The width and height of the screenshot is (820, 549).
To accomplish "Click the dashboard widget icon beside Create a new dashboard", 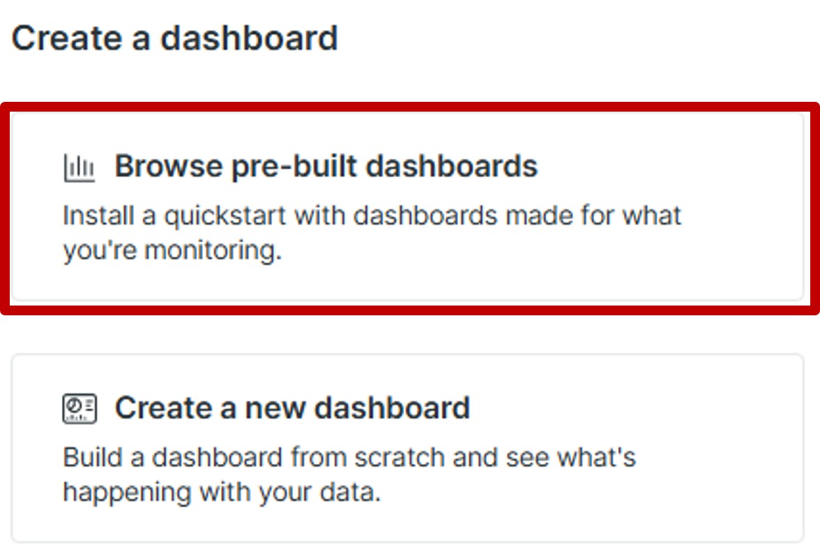I will click(79, 409).
